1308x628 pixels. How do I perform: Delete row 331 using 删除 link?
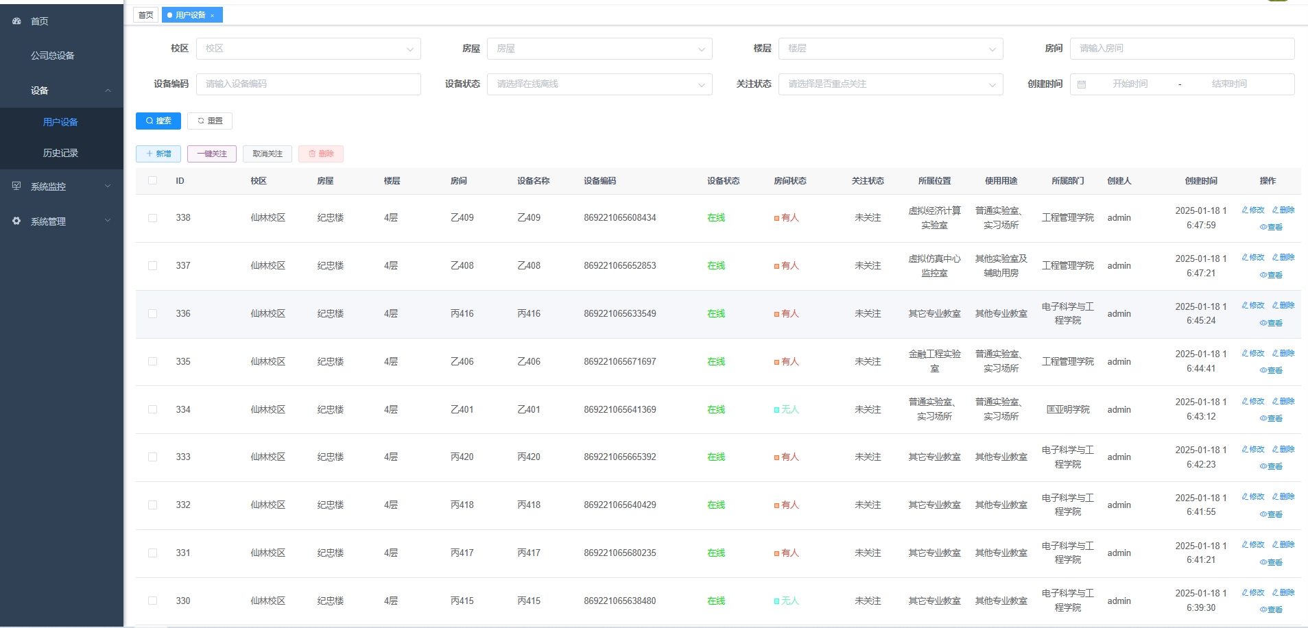[1283, 544]
